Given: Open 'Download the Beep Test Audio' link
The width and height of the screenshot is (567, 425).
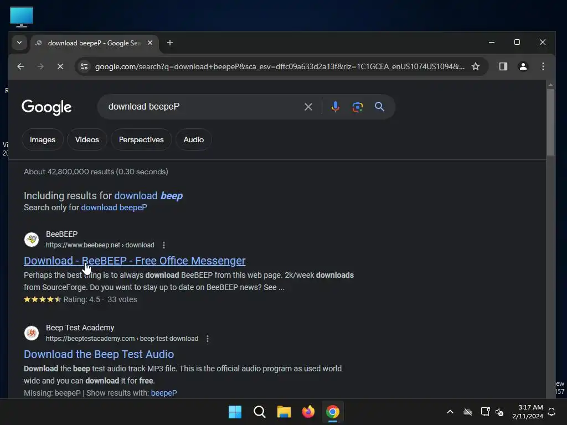Looking at the screenshot, I should tap(99, 354).
